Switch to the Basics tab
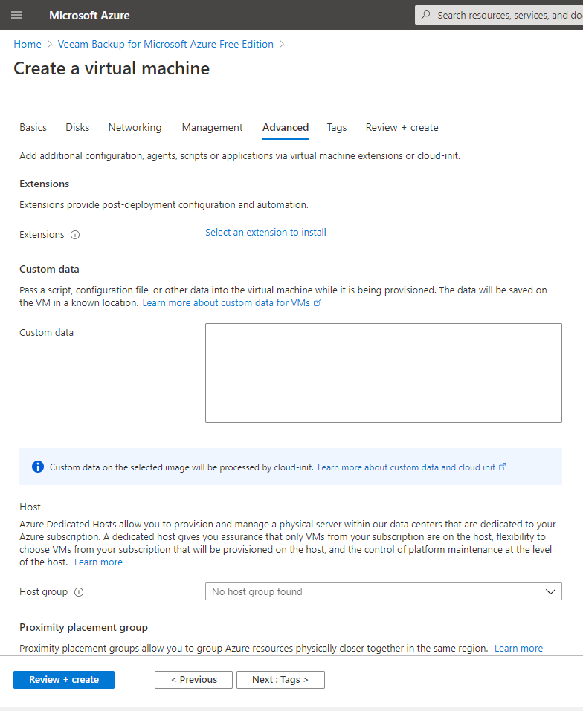Screen dimensions: 583x711 (33, 128)
